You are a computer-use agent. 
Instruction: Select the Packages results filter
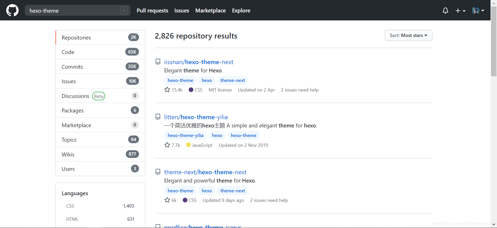pos(100,110)
